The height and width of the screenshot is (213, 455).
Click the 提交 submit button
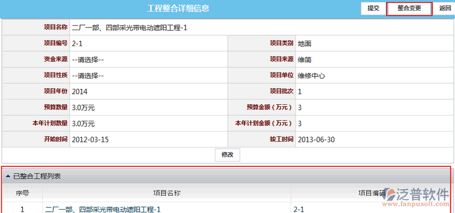coord(374,9)
